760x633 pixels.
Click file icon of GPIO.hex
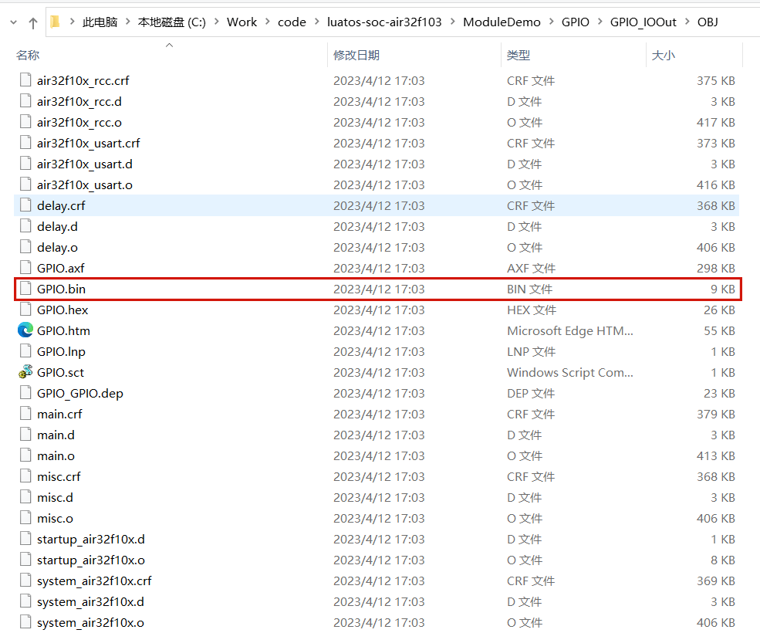click(25, 310)
